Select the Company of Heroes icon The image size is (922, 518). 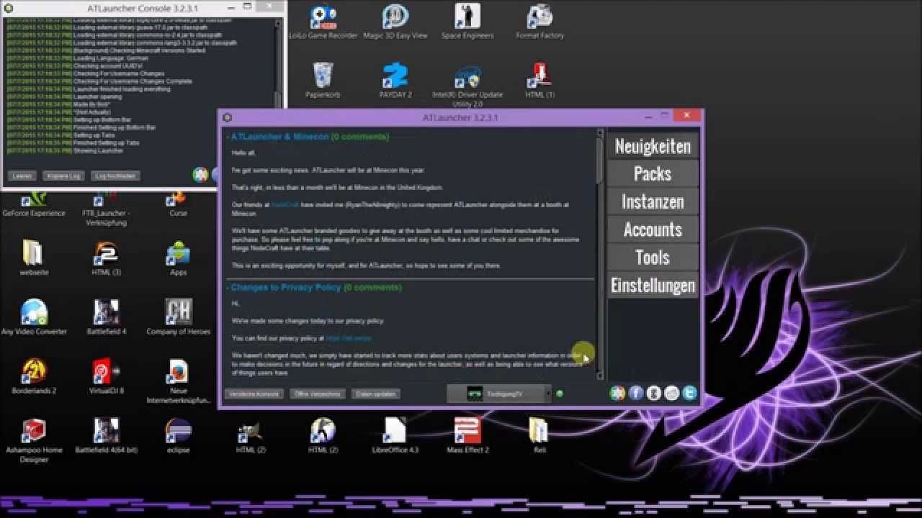click(178, 317)
